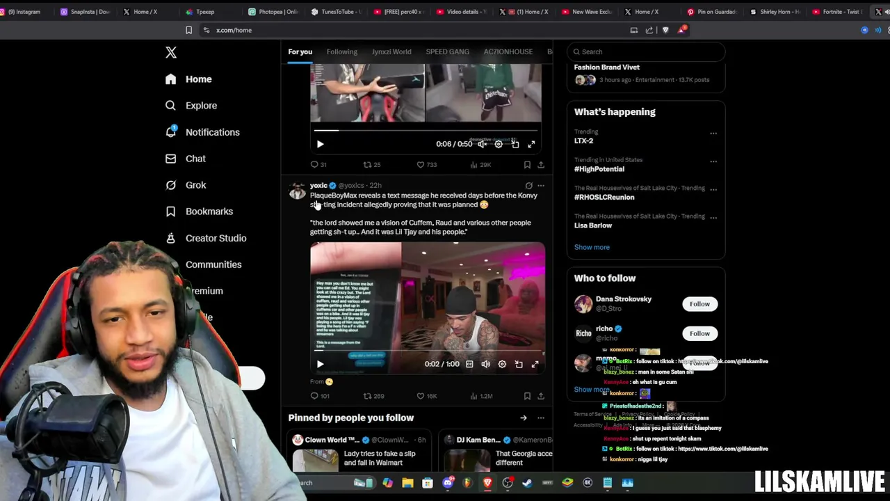Follow richo
The height and width of the screenshot is (501, 890).
pyautogui.click(x=699, y=333)
